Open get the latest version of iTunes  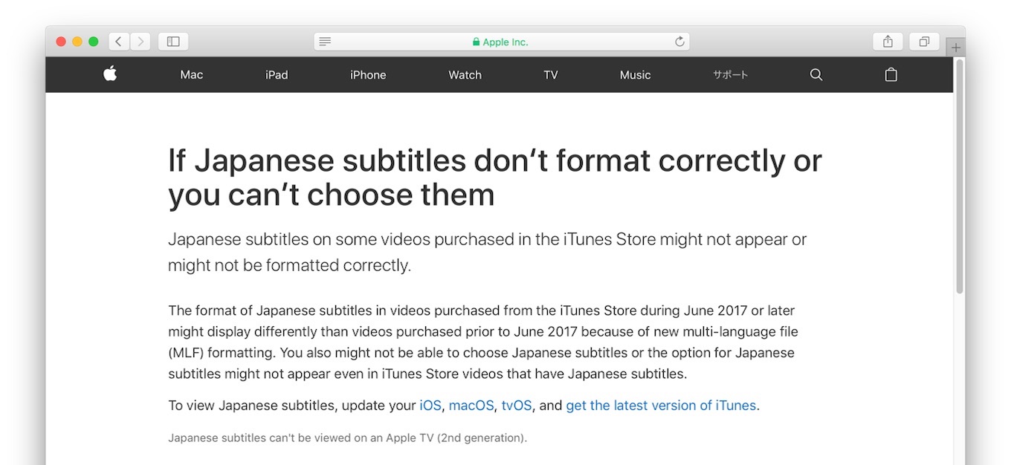pos(660,406)
